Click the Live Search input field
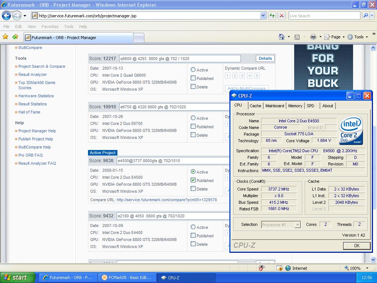 click(x=324, y=15)
